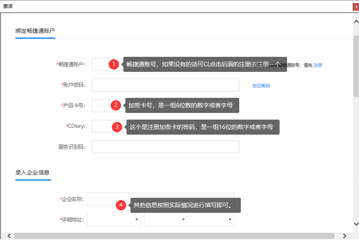This screenshot has height=240, width=359.
Task: Click the 忘记密码 link
Action: point(261,86)
